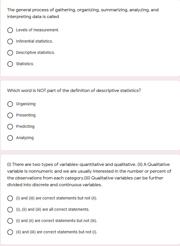Select "Predicting" as the answer
This screenshot has width=180, height=246.
10,126
